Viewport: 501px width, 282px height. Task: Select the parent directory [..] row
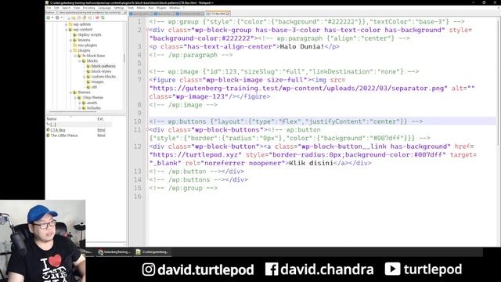click(x=79, y=125)
